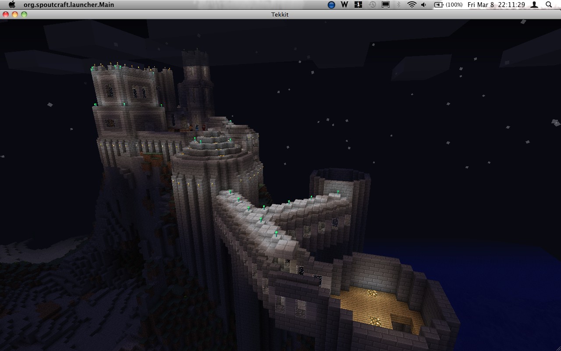This screenshot has width=561, height=351.
Task: Open the fast user switching silhouette menu
Action: [534, 5]
